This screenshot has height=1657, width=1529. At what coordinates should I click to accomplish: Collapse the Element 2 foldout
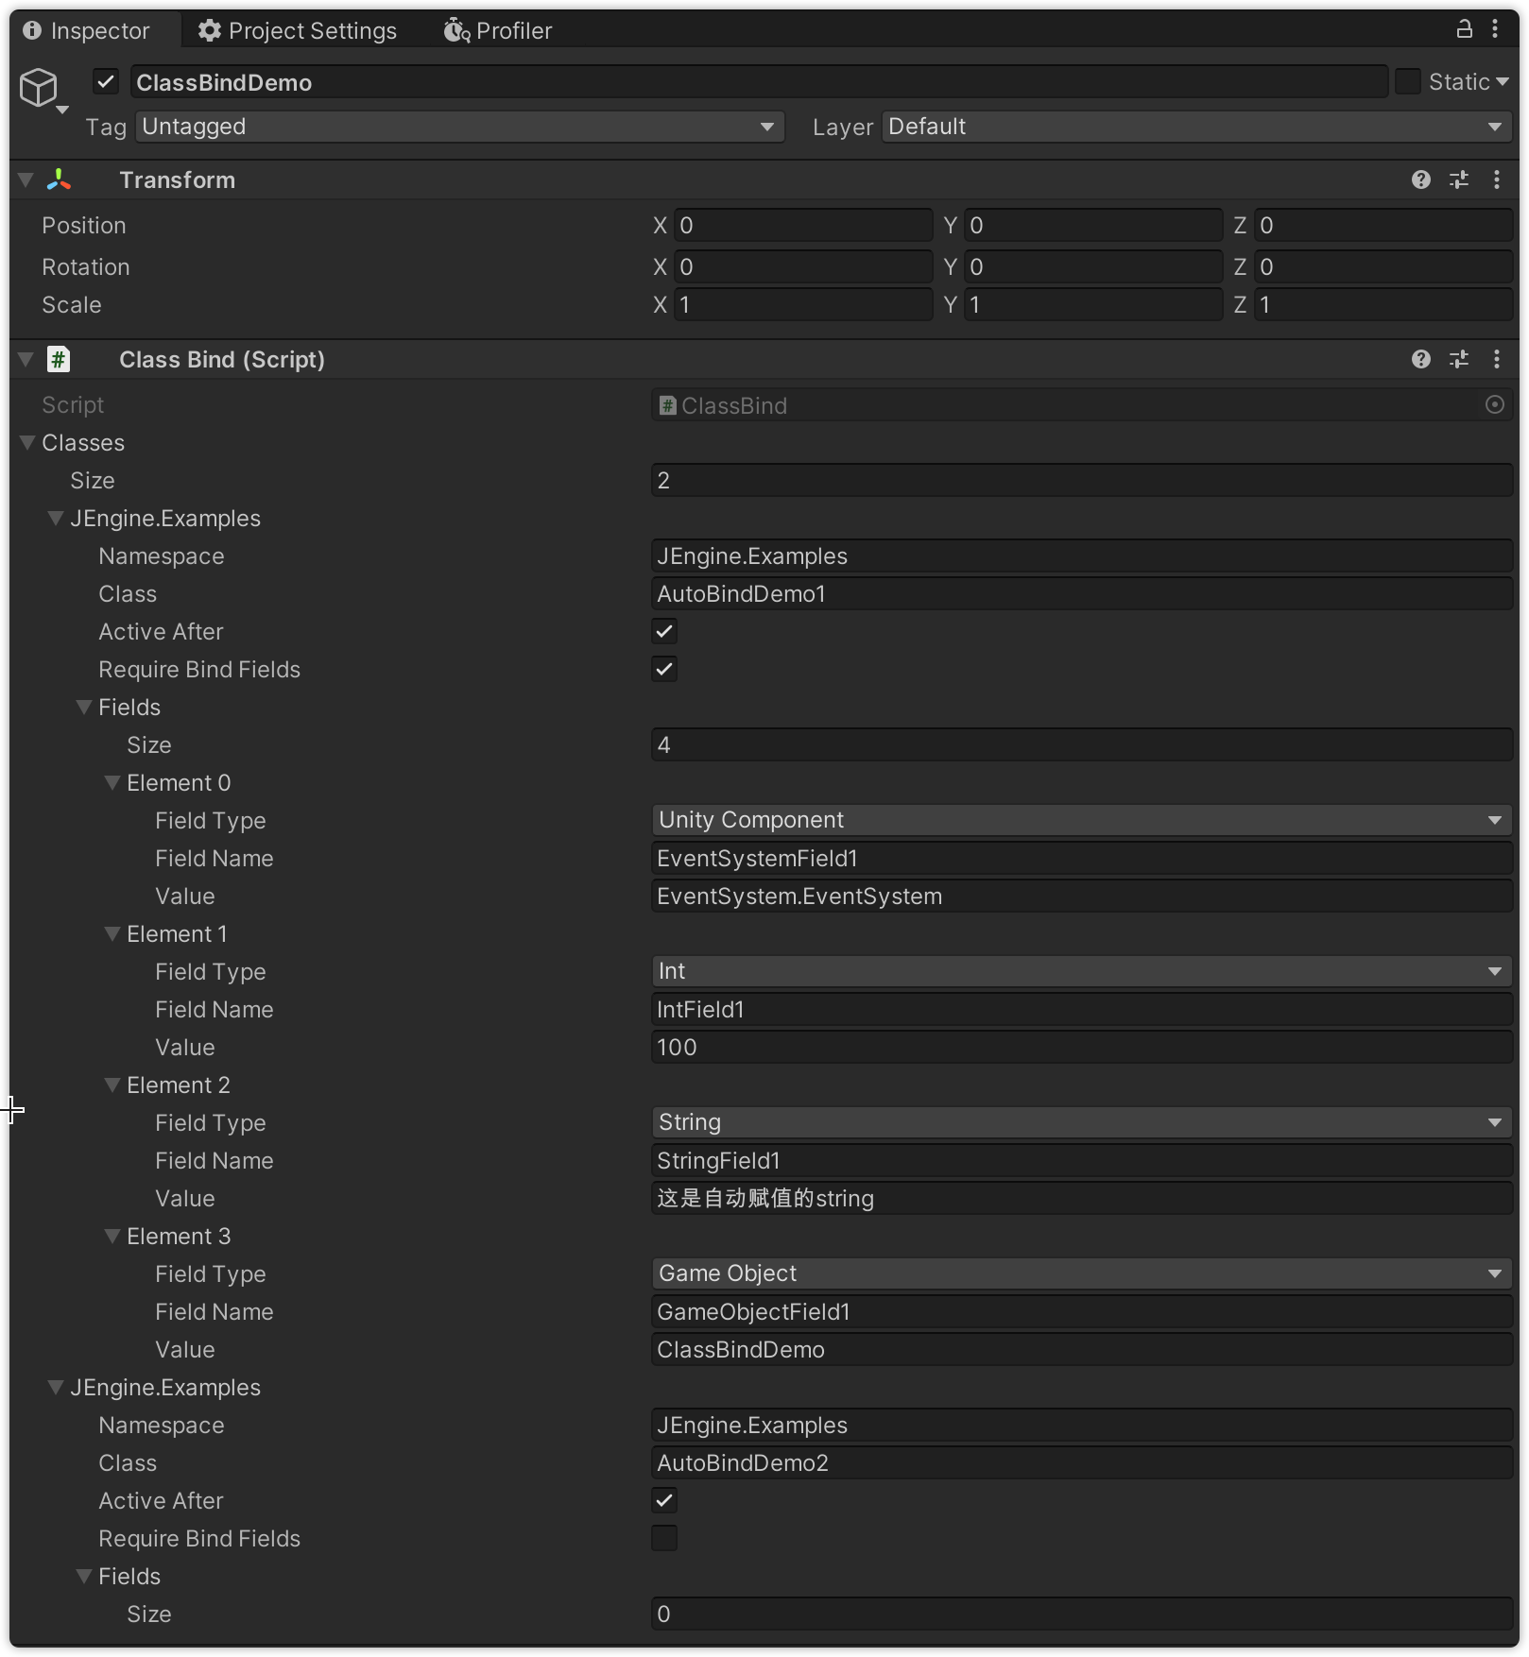point(112,1085)
